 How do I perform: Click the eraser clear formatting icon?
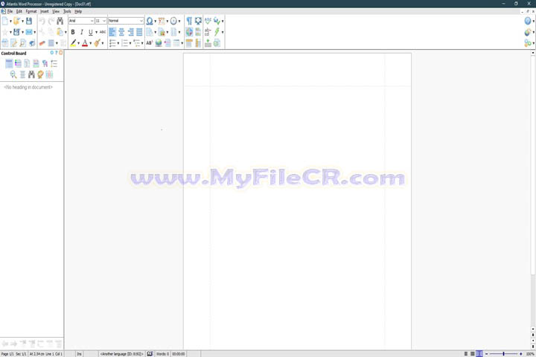42,43
